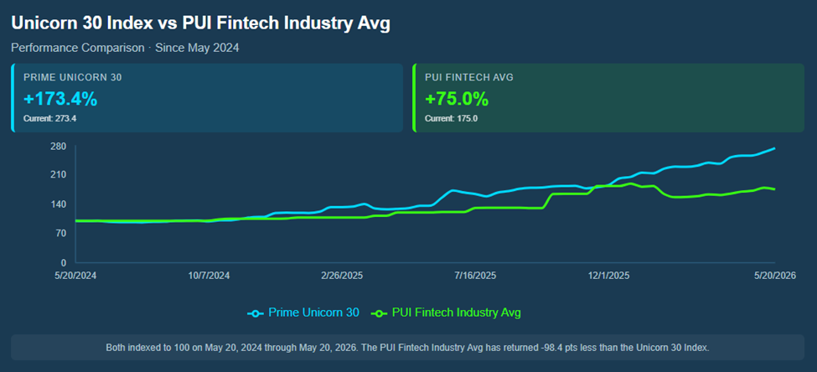
Task: Click the 7/16/2025 x-axis date label
Action: pyautogui.click(x=478, y=276)
